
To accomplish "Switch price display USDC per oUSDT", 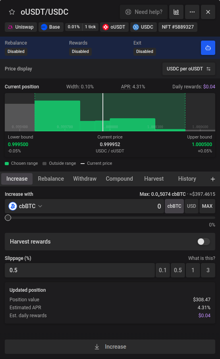I will point(189,69).
